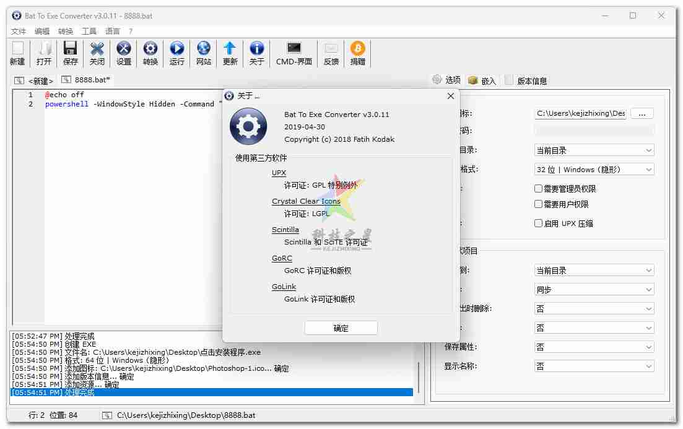Enable the 需要管理员权限 checkbox
683x429 pixels.
pos(539,189)
